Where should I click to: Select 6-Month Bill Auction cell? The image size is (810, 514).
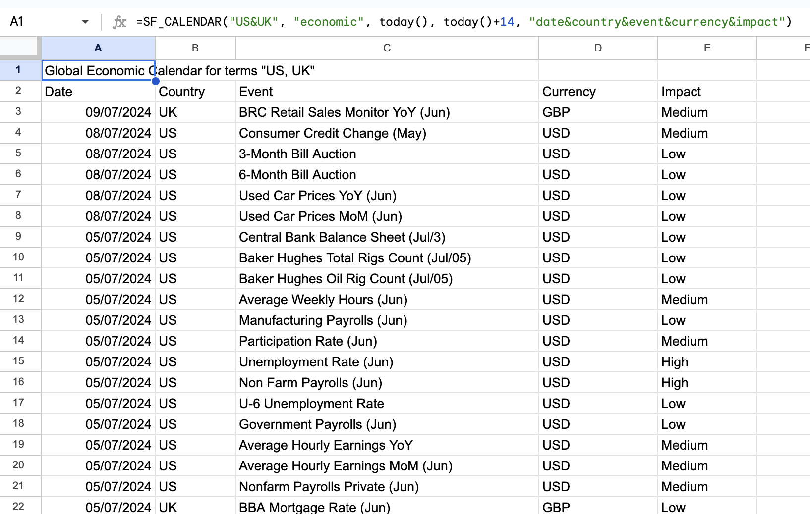(x=387, y=175)
